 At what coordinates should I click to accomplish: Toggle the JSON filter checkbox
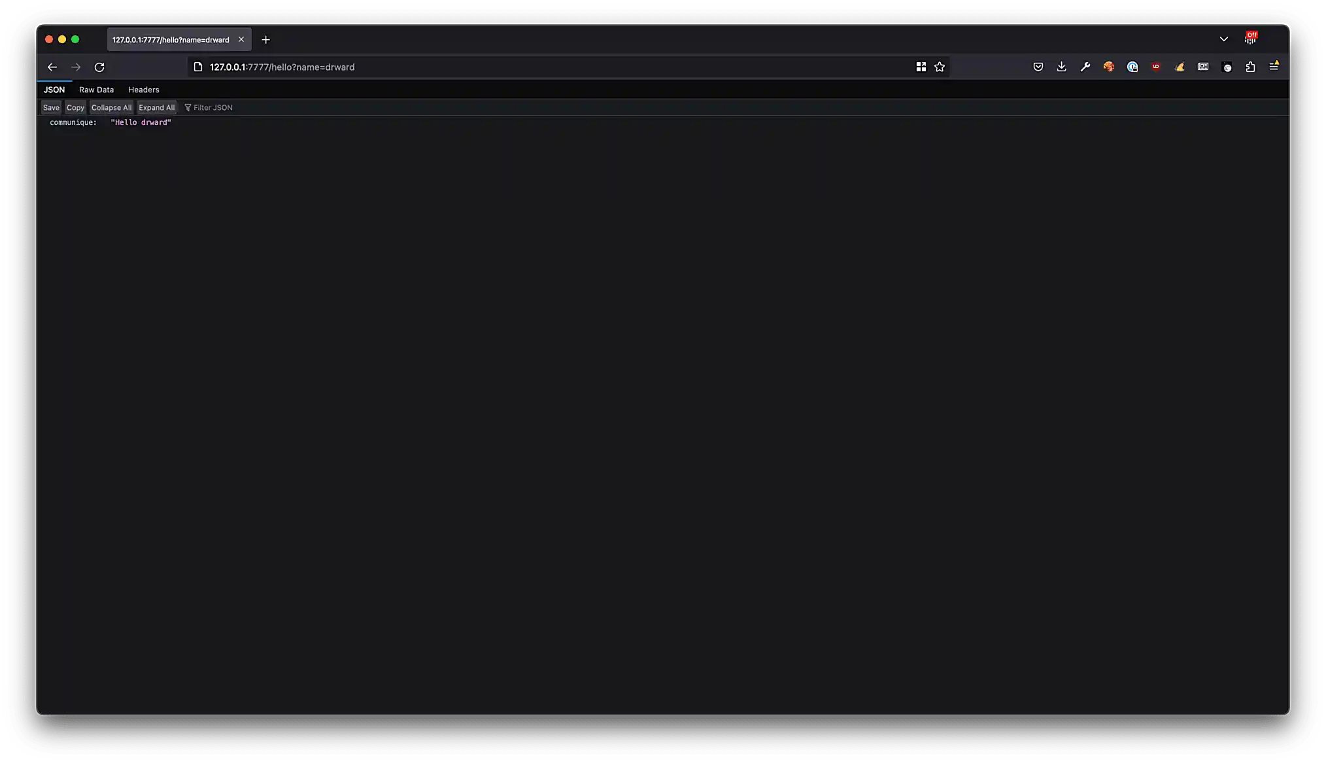(188, 107)
